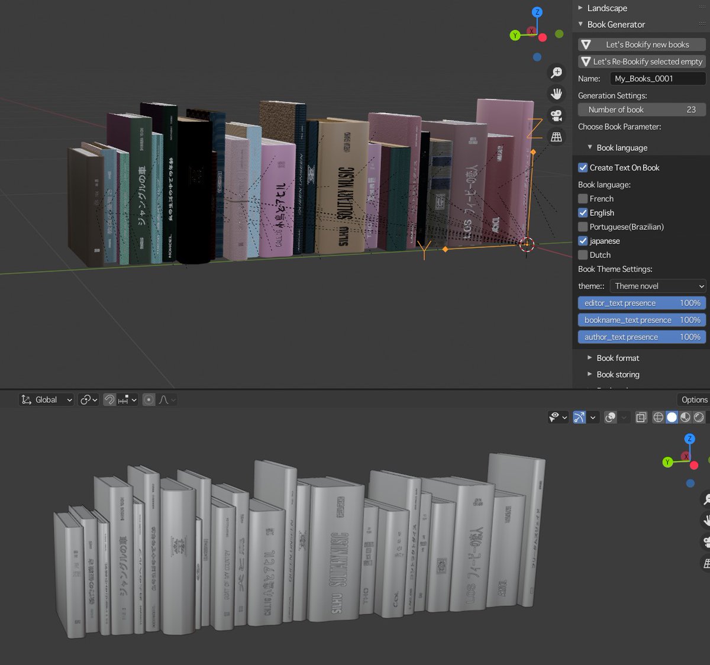The height and width of the screenshot is (665, 710).
Task: Click the Name field showing My_Books_0001
Action: (x=657, y=78)
